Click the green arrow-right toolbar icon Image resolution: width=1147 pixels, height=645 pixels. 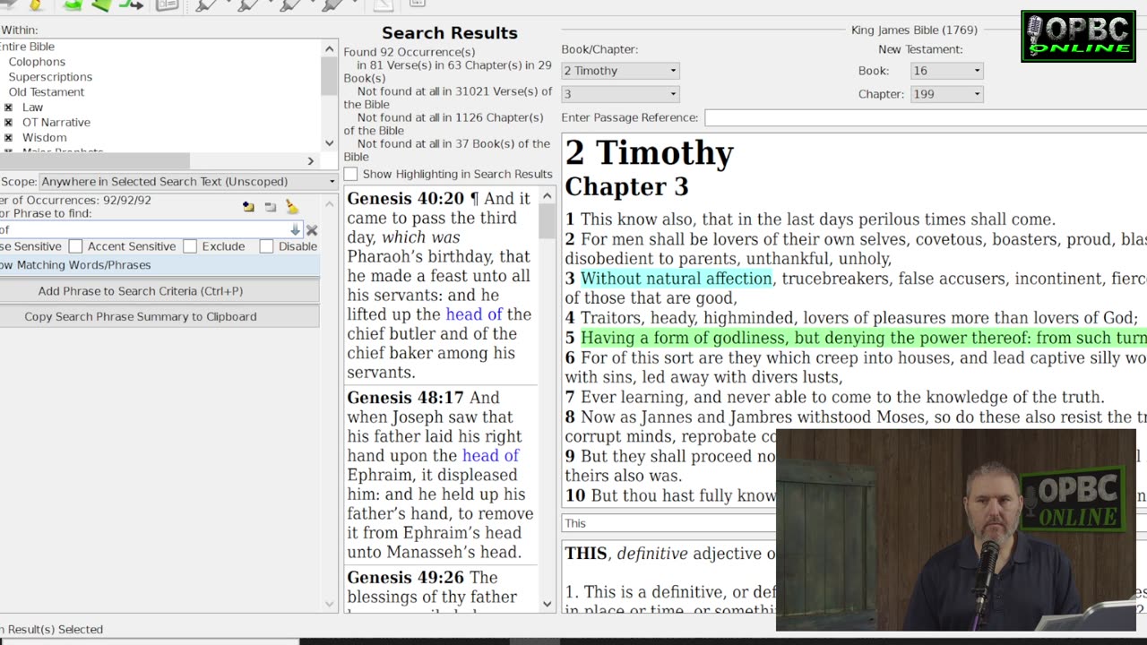coord(131,5)
